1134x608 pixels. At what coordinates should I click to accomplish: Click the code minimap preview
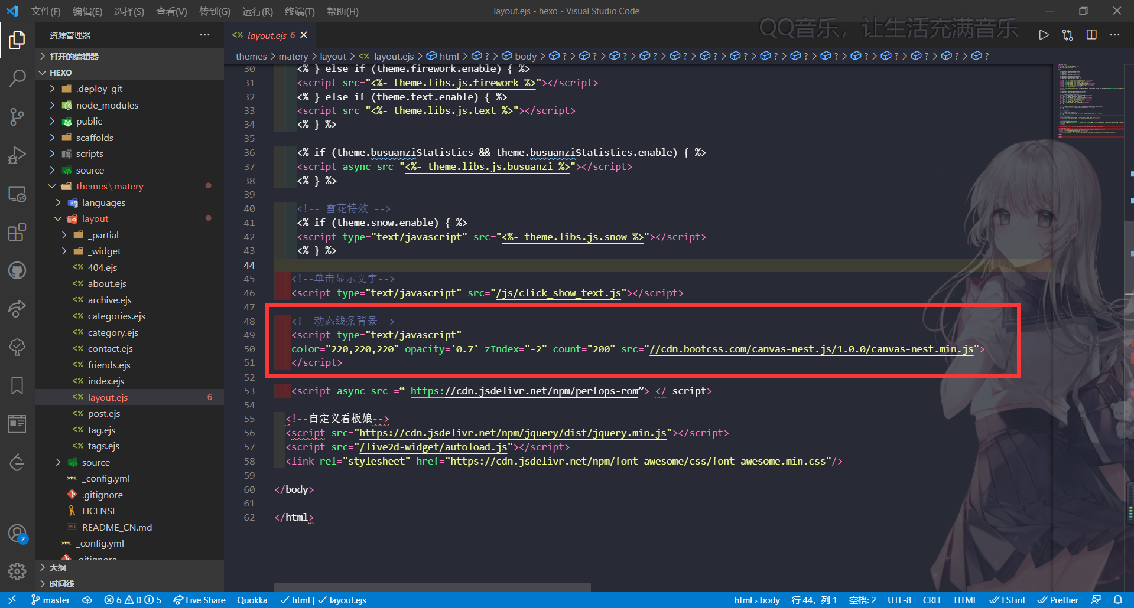tap(1090, 100)
